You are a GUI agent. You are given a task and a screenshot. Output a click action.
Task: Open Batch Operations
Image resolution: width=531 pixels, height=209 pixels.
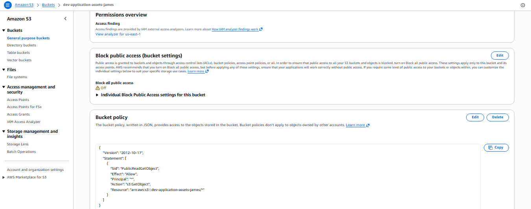21,152
